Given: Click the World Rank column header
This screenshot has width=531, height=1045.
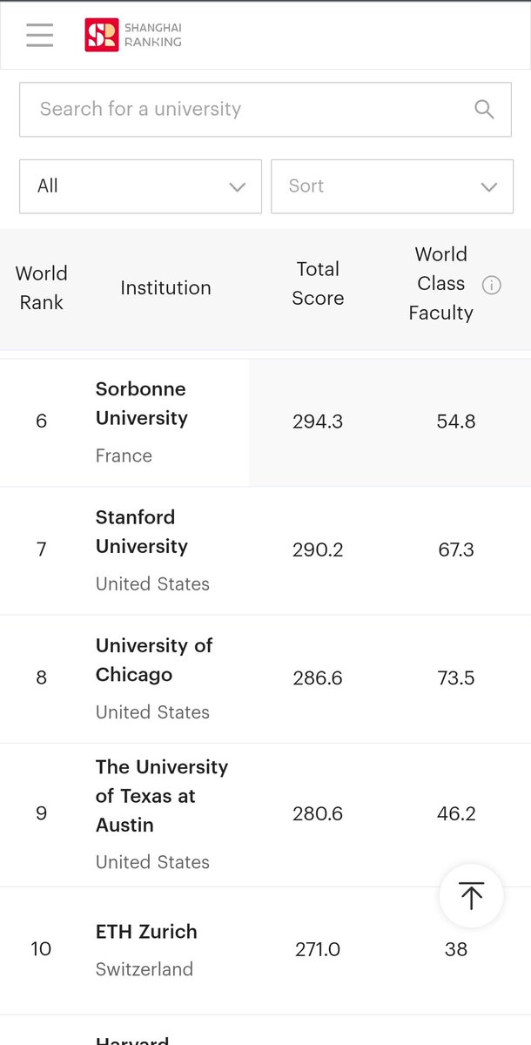Looking at the screenshot, I should [x=41, y=288].
